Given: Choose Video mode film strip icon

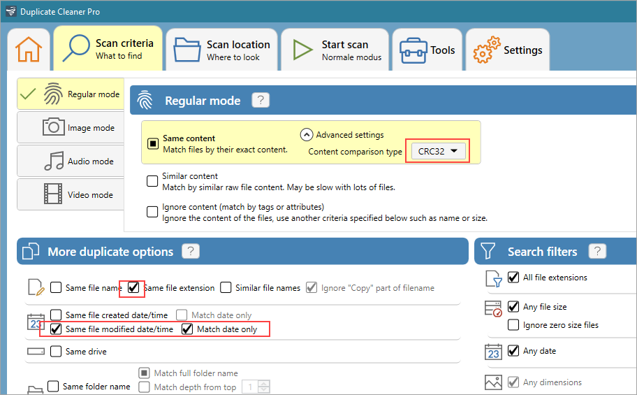Looking at the screenshot, I should [70, 194].
